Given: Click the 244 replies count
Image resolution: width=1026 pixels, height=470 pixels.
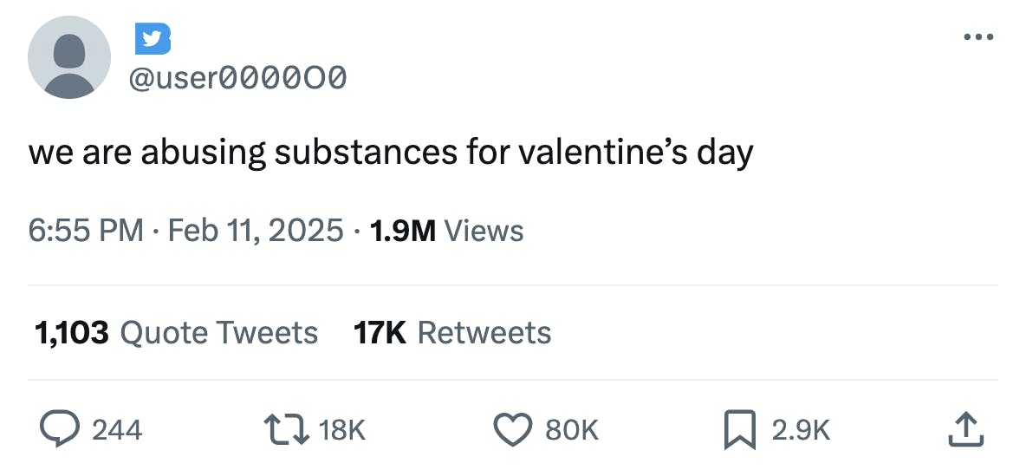Looking at the screenshot, I should (x=117, y=429).
